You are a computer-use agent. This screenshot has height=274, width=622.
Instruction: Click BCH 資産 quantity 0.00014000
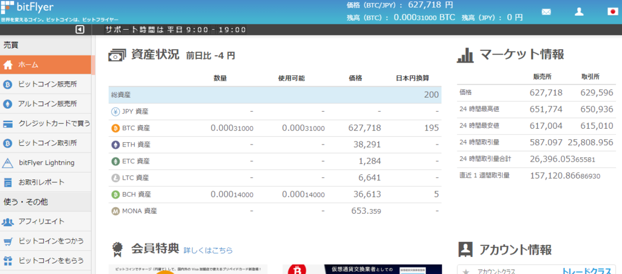[x=232, y=194]
